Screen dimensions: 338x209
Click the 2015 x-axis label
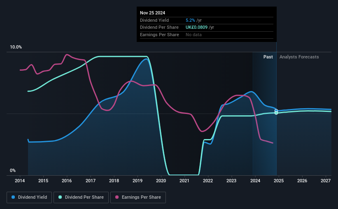[43, 181]
